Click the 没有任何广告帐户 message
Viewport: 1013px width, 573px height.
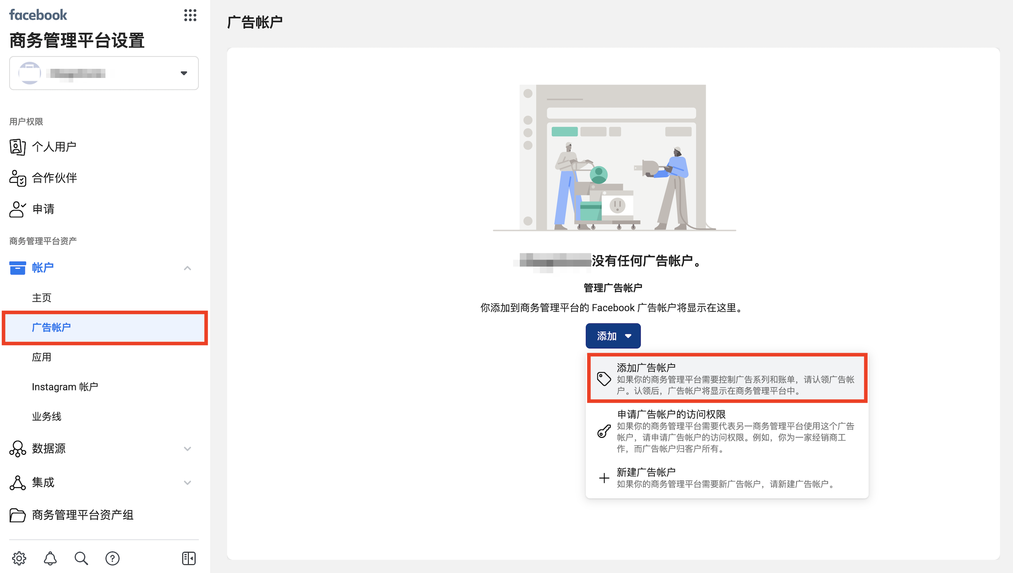(647, 261)
